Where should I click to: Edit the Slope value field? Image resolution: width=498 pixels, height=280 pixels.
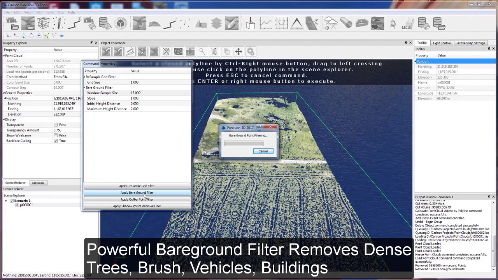click(160, 98)
